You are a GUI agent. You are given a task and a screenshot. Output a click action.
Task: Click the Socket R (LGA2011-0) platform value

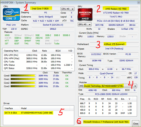(x=53, y=25)
